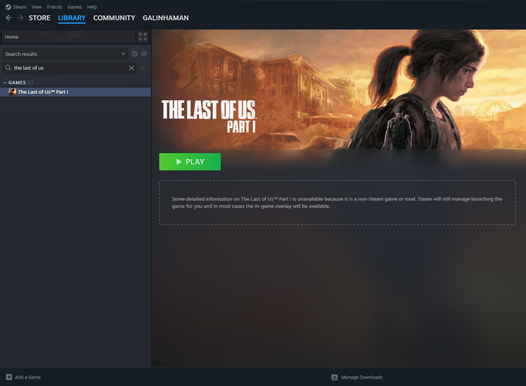Open the grid view of games
The height and width of the screenshot is (386, 526).
pyautogui.click(x=142, y=36)
